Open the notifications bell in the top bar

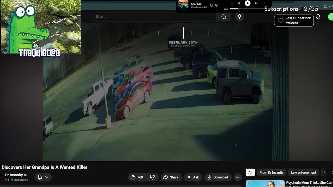[318, 17]
